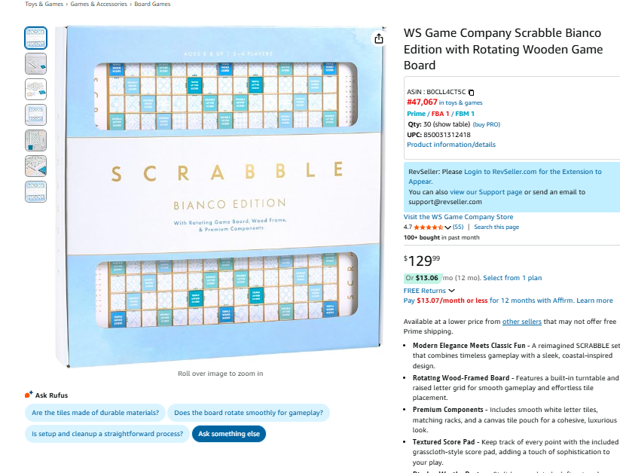
Task: Go to 'Games & Accessories' breadcrumb
Action: click(99, 5)
